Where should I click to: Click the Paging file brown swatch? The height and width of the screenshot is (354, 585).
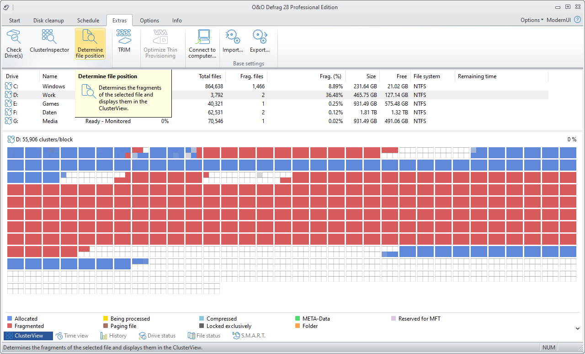click(x=106, y=326)
